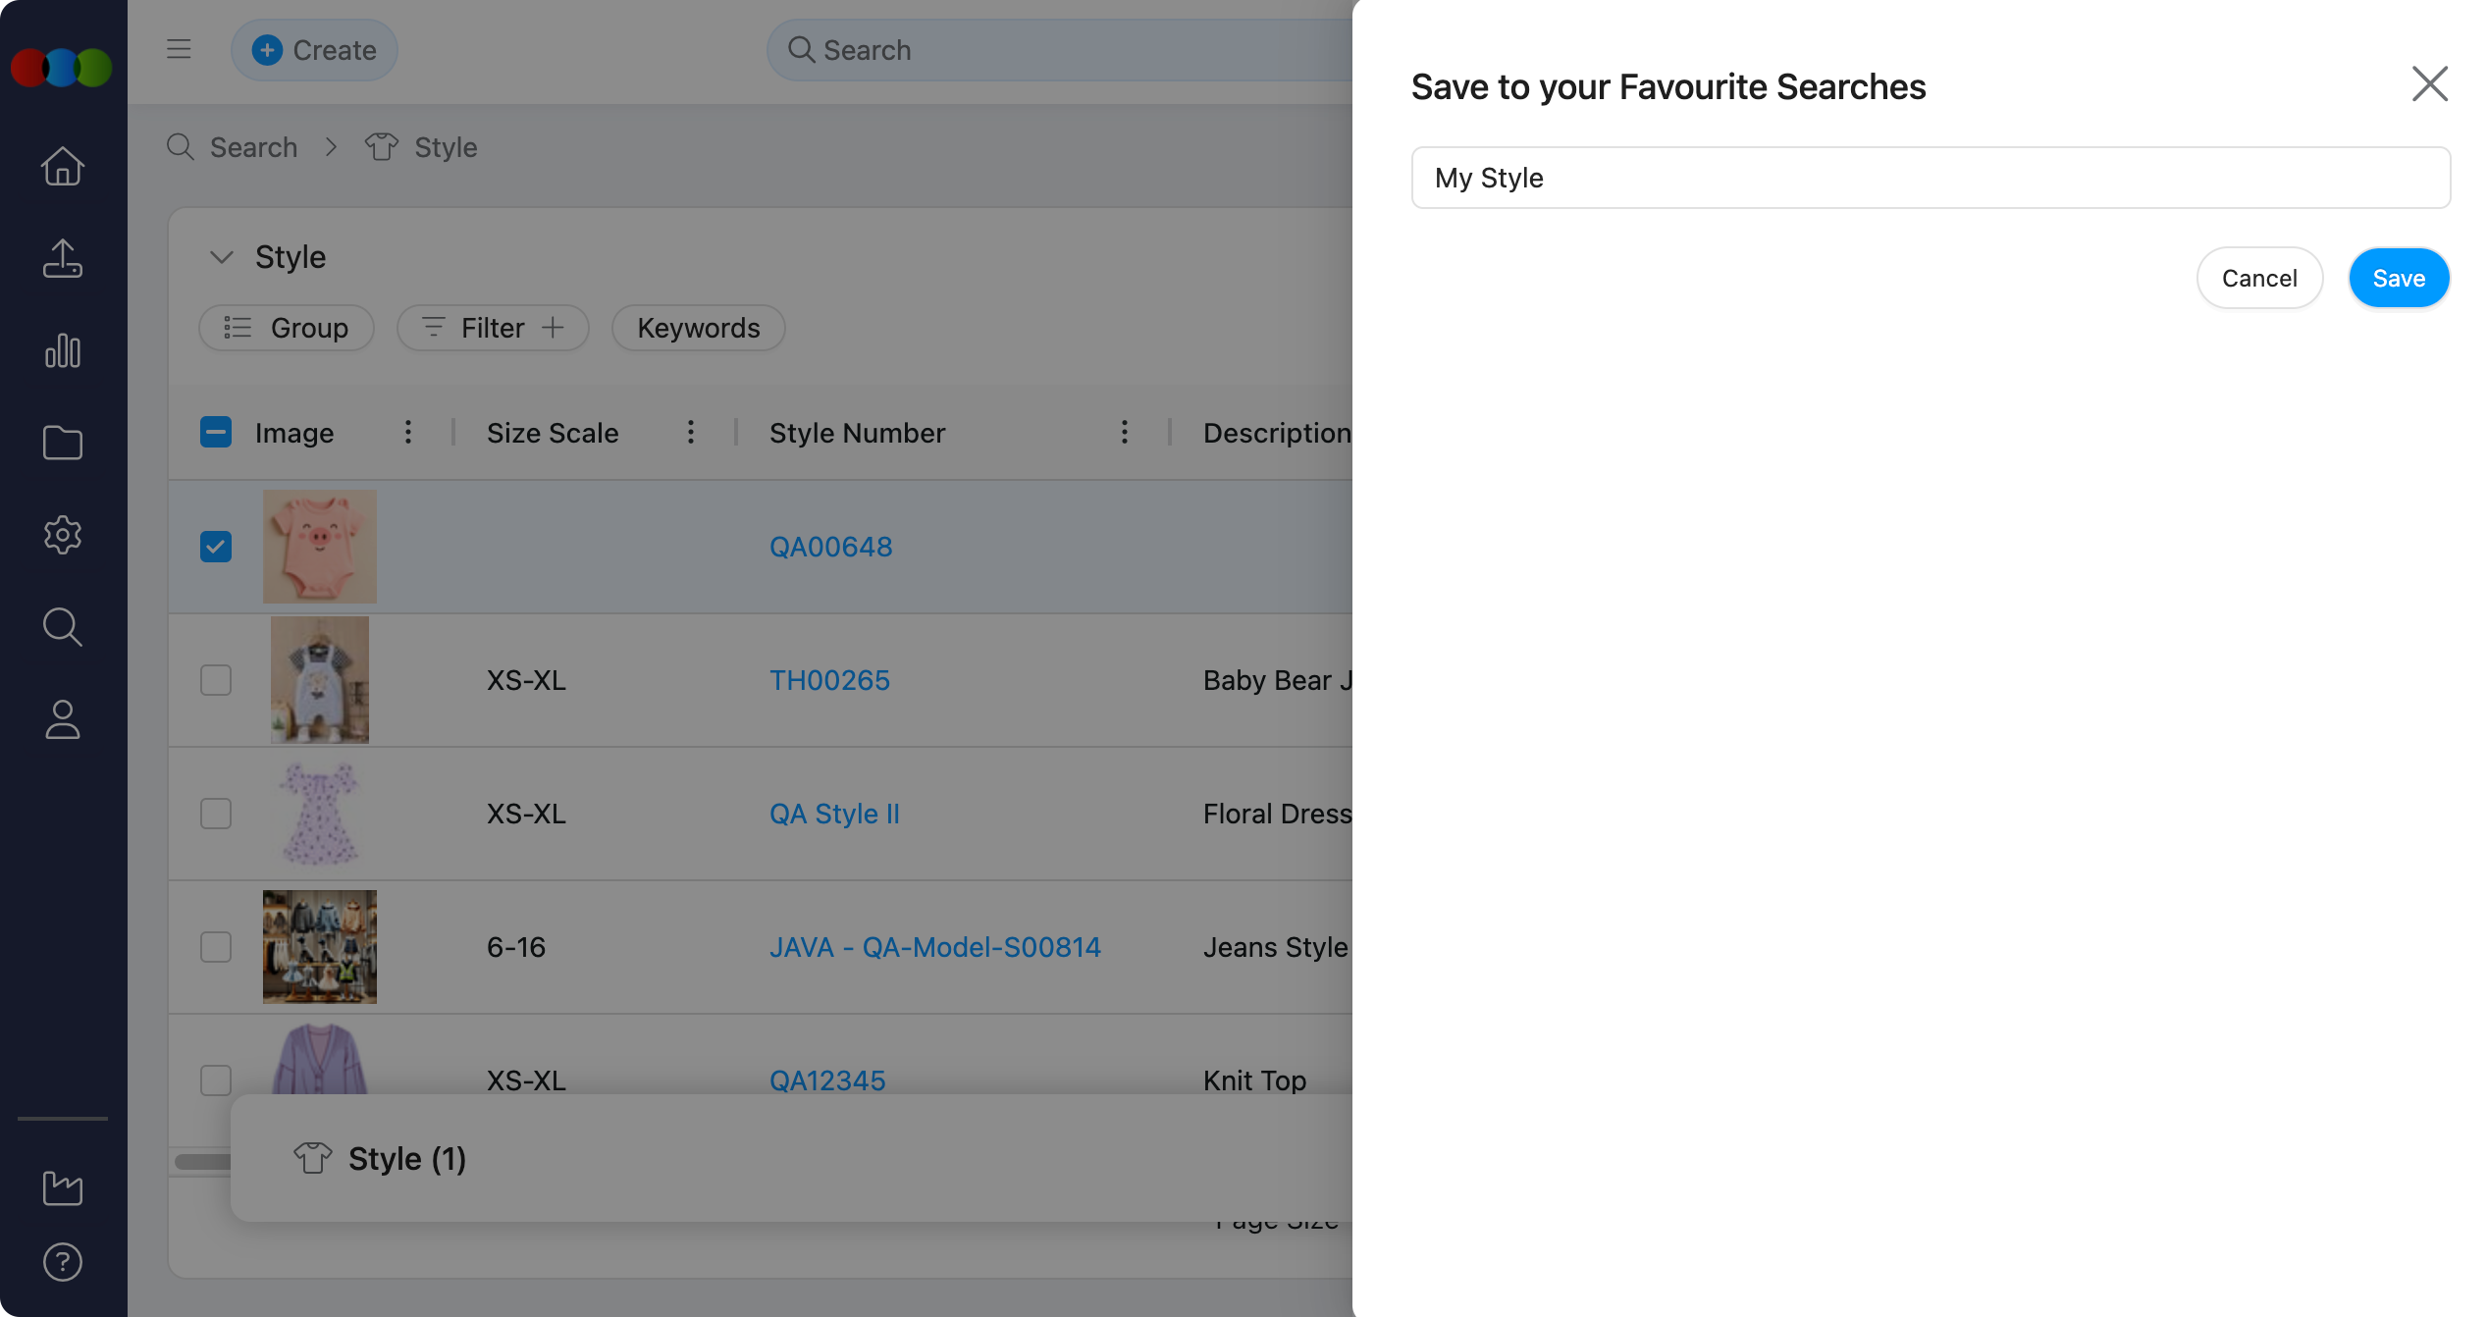Open the Home icon in sidebar
This screenshot has width=2487, height=1317.
click(x=63, y=166)
